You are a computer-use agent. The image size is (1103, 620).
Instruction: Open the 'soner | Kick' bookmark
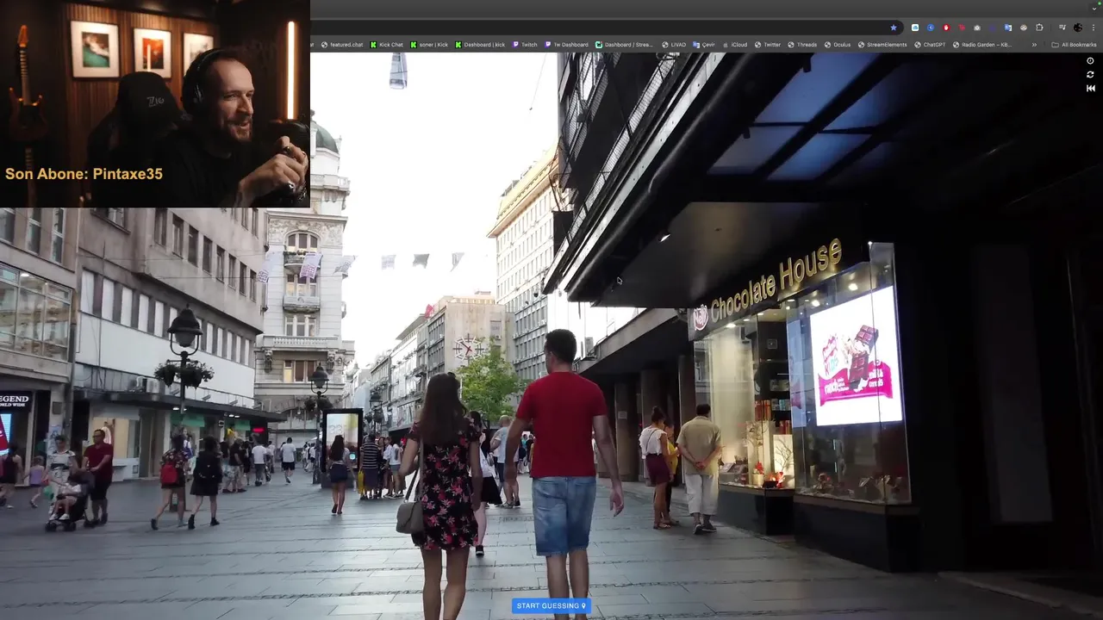pyautogui.click(x=429, y=45)
